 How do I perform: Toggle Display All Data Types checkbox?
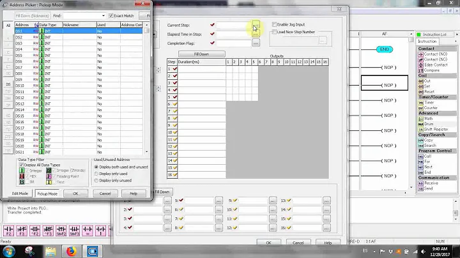pyautogui.click(x=22, y=165)
